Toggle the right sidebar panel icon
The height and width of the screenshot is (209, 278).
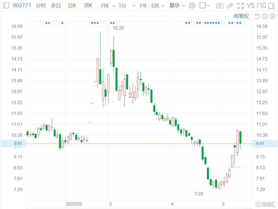(271, 6)
